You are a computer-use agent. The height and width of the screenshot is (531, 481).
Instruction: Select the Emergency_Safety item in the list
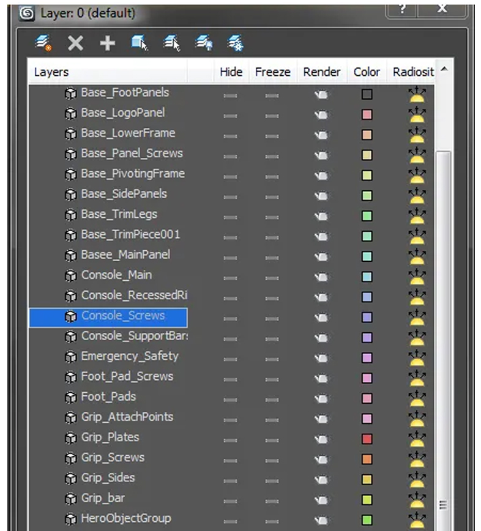coord(129,356)
